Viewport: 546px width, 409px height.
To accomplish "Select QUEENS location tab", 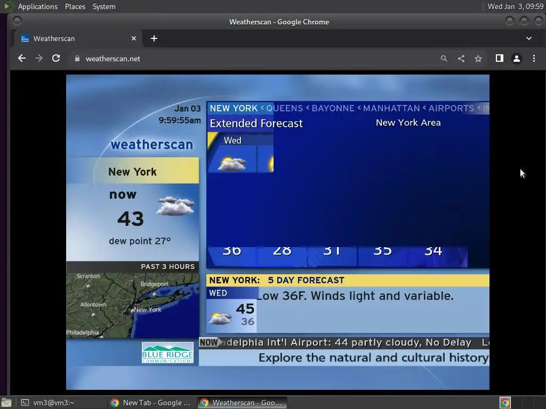I will [285, 108].
